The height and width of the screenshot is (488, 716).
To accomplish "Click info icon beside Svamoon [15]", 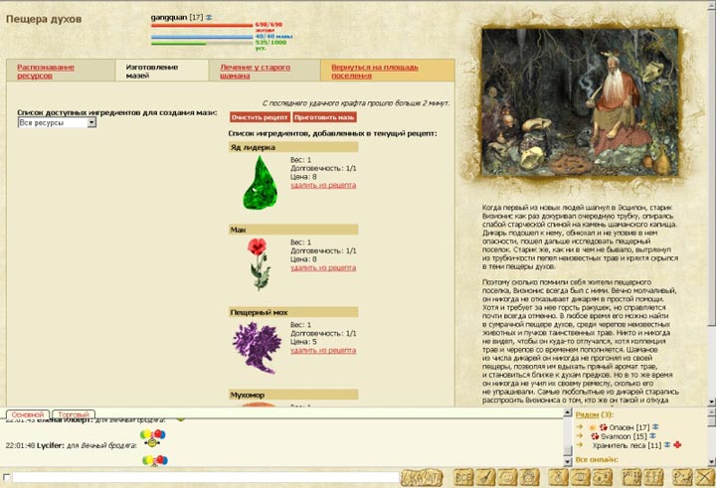I will pos(653,436).
